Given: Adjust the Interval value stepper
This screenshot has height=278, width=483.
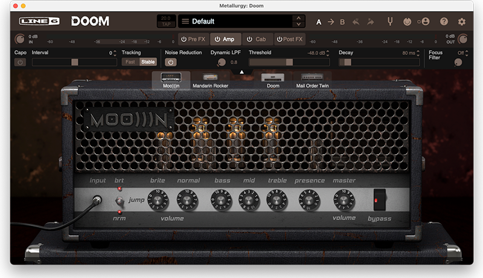Looking at the screenshot, I should (x=115, y=53).
